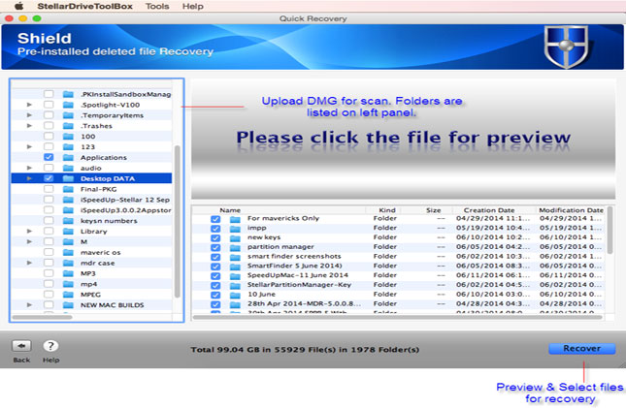Uncheck the Desktop DATA checkbox
The image size is (626, 408).
point(49,178)
